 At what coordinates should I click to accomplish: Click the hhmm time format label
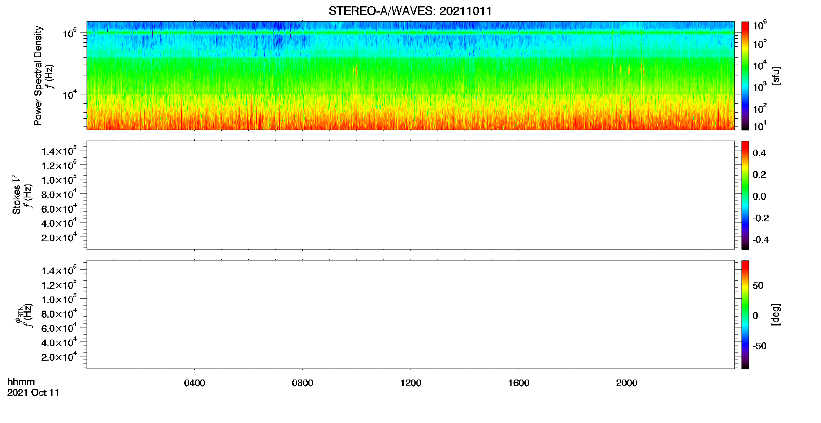(x=21, y=382)
